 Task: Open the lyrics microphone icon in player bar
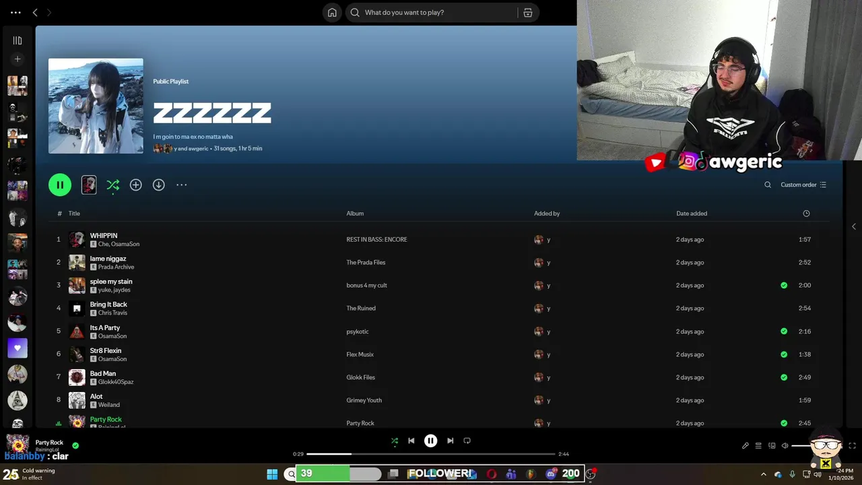coord(745,445)
